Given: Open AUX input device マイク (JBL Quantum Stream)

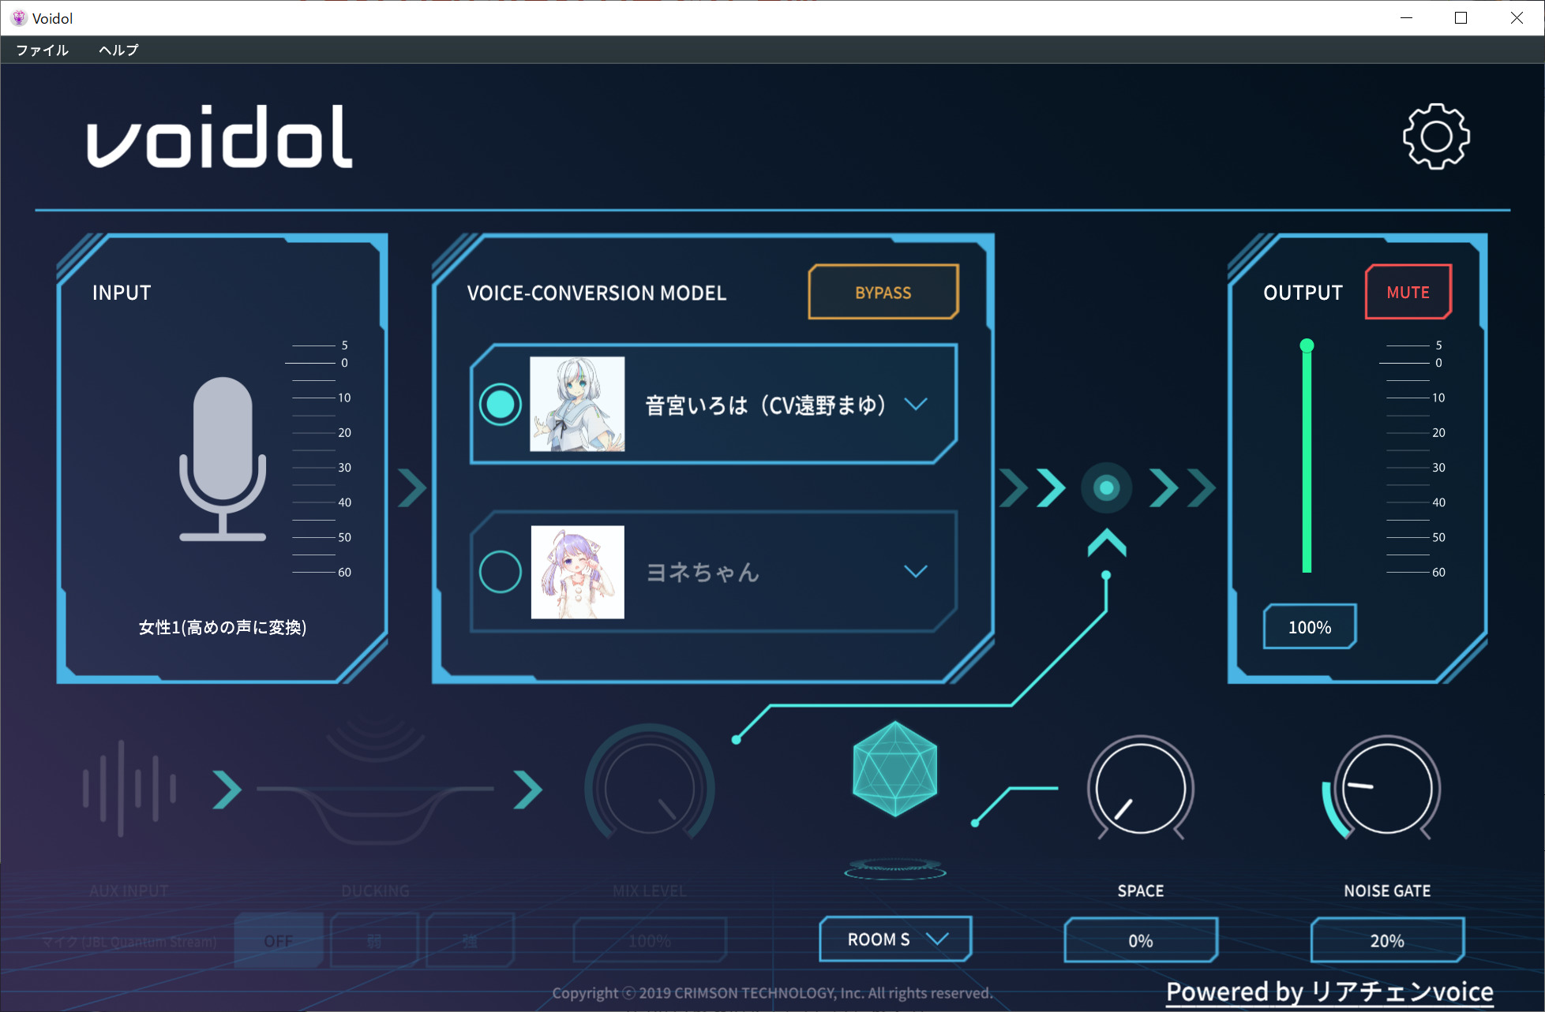Looking at the screenshot, I should [129, 942].
